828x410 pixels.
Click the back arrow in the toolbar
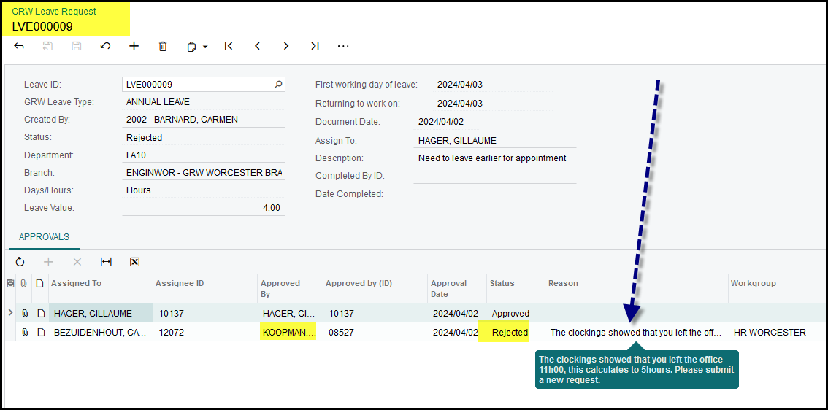[19, 46]
